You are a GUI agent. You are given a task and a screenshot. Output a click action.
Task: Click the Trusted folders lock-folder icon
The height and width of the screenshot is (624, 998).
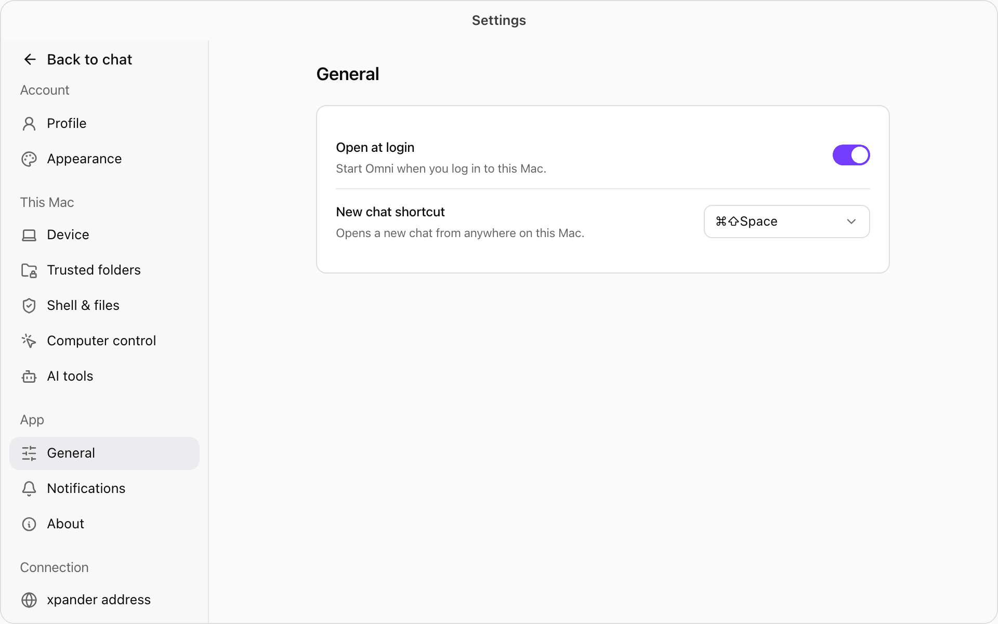click(x=29, y=270)
